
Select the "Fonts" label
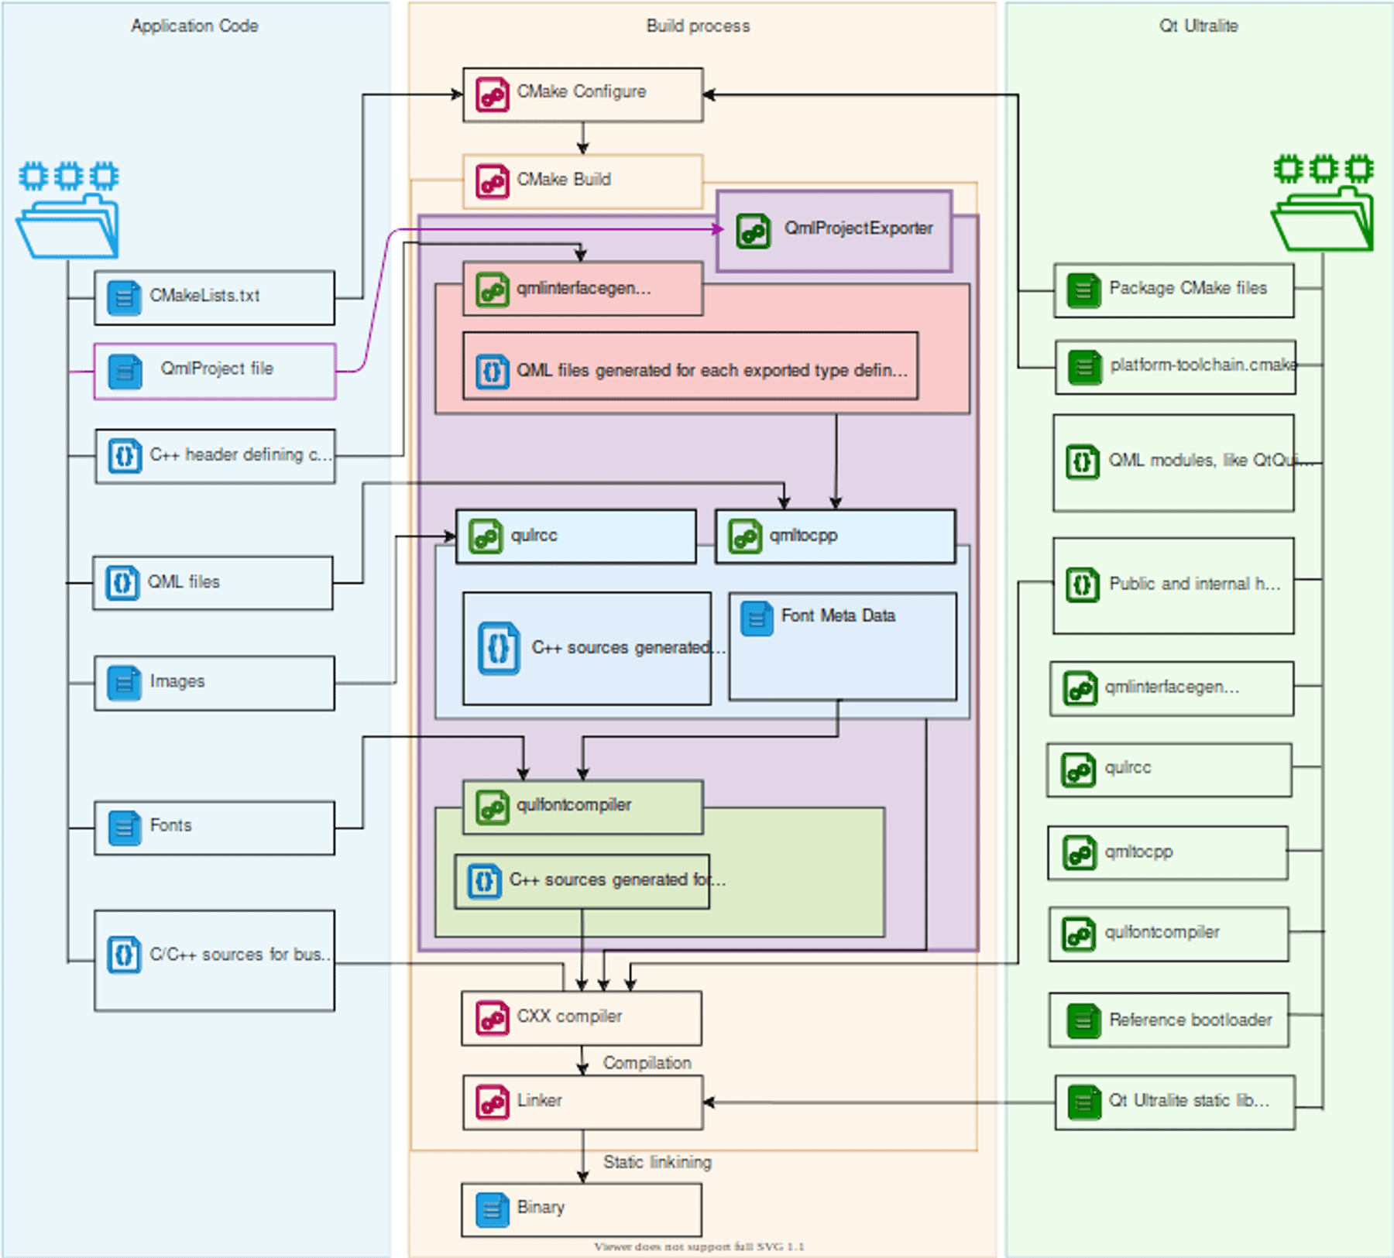(x=170, y=825)
